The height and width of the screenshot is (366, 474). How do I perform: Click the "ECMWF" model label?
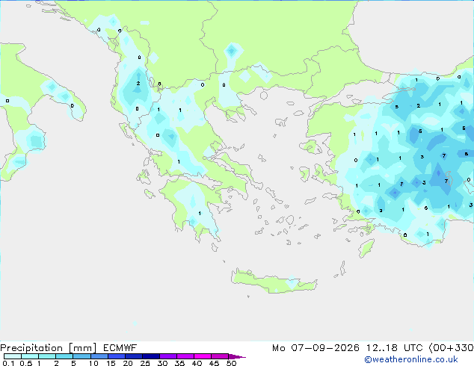(120, 347)
